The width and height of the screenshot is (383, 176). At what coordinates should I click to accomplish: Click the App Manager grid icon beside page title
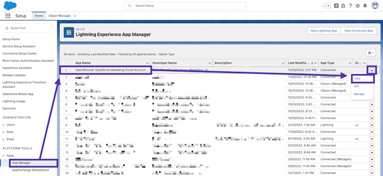pyautogui.click(x=69, y=32)
